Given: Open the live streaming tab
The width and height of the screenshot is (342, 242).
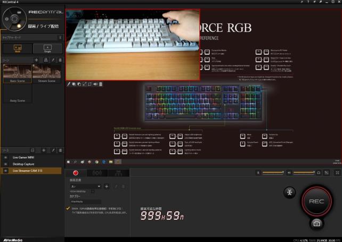Looking at the screenshot, I should click(97, 173).
